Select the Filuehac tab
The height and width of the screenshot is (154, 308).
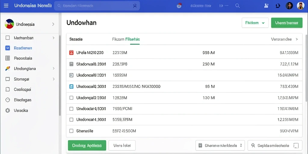coord(132,39)
